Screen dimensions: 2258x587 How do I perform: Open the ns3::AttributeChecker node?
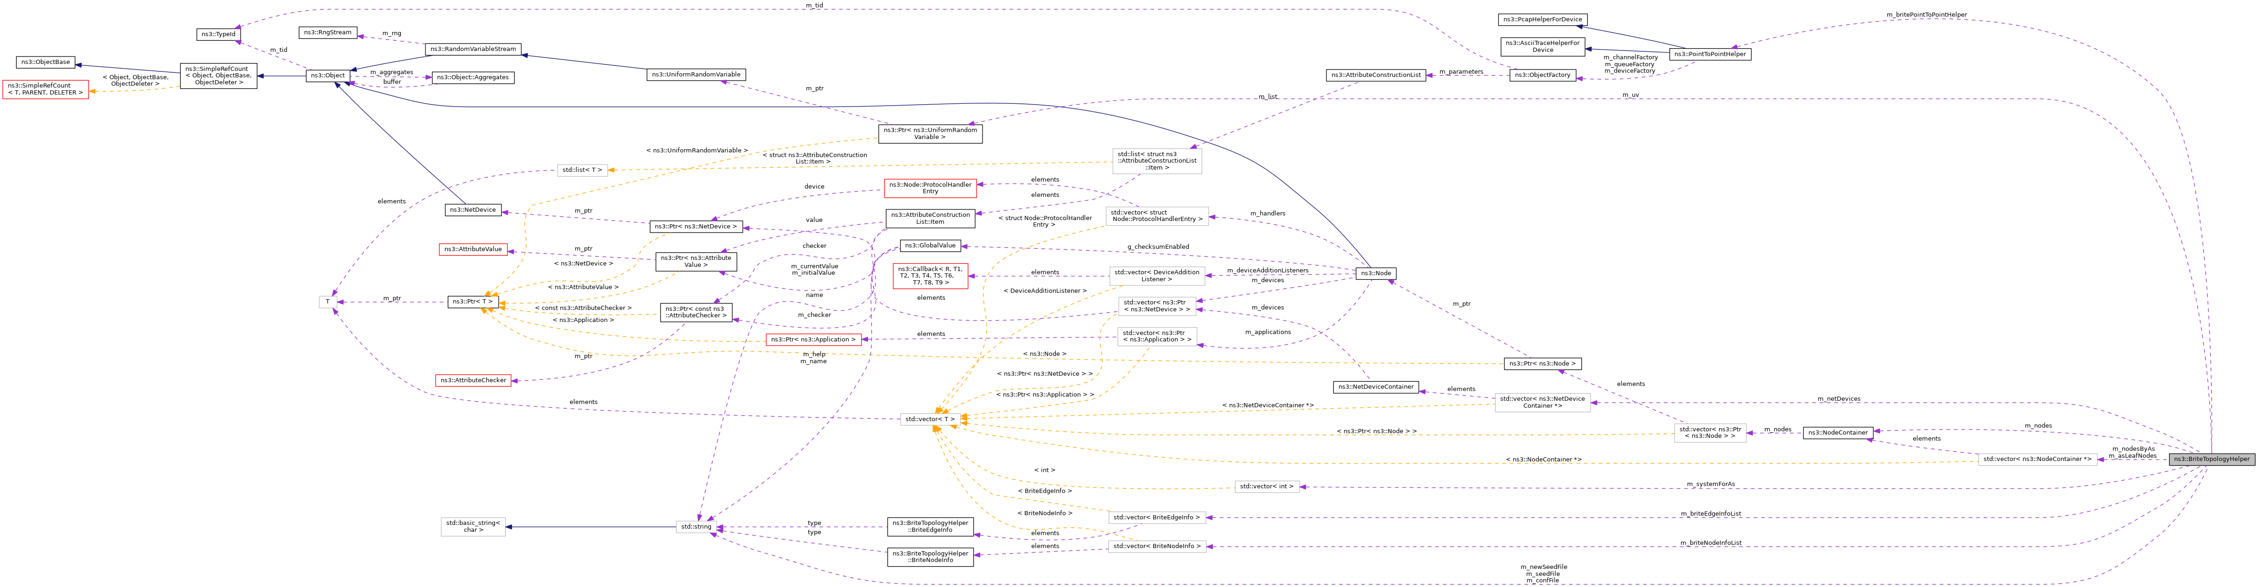point(472,380)
